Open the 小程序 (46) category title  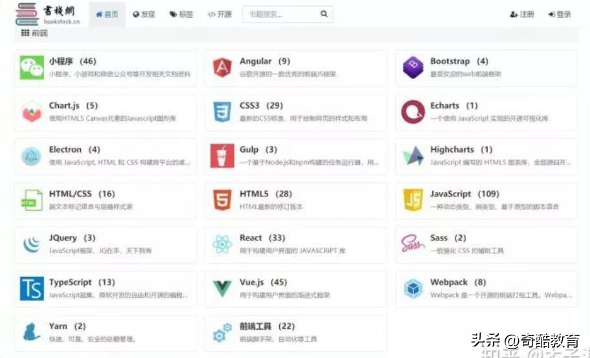pos(72,61)
